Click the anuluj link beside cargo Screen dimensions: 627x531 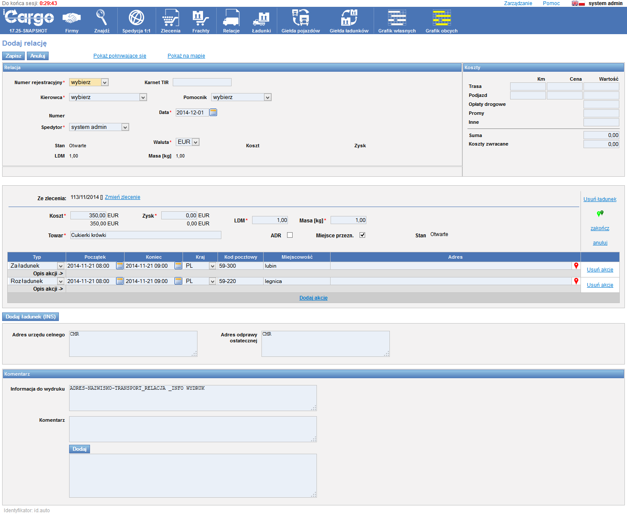click(600, 243)
